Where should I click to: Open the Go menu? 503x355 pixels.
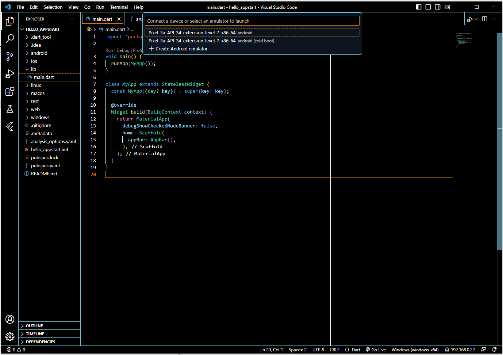tap(87, 7)
